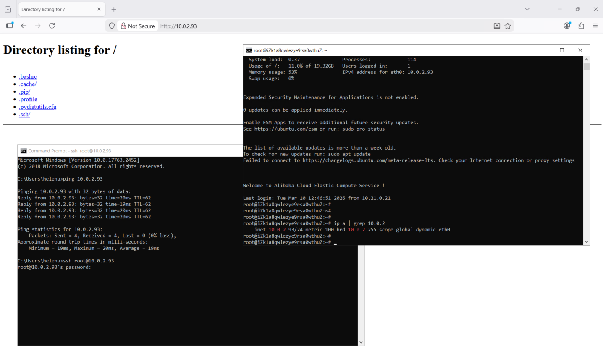Open the Firefox application menu (hamburger)

[595, 26]
